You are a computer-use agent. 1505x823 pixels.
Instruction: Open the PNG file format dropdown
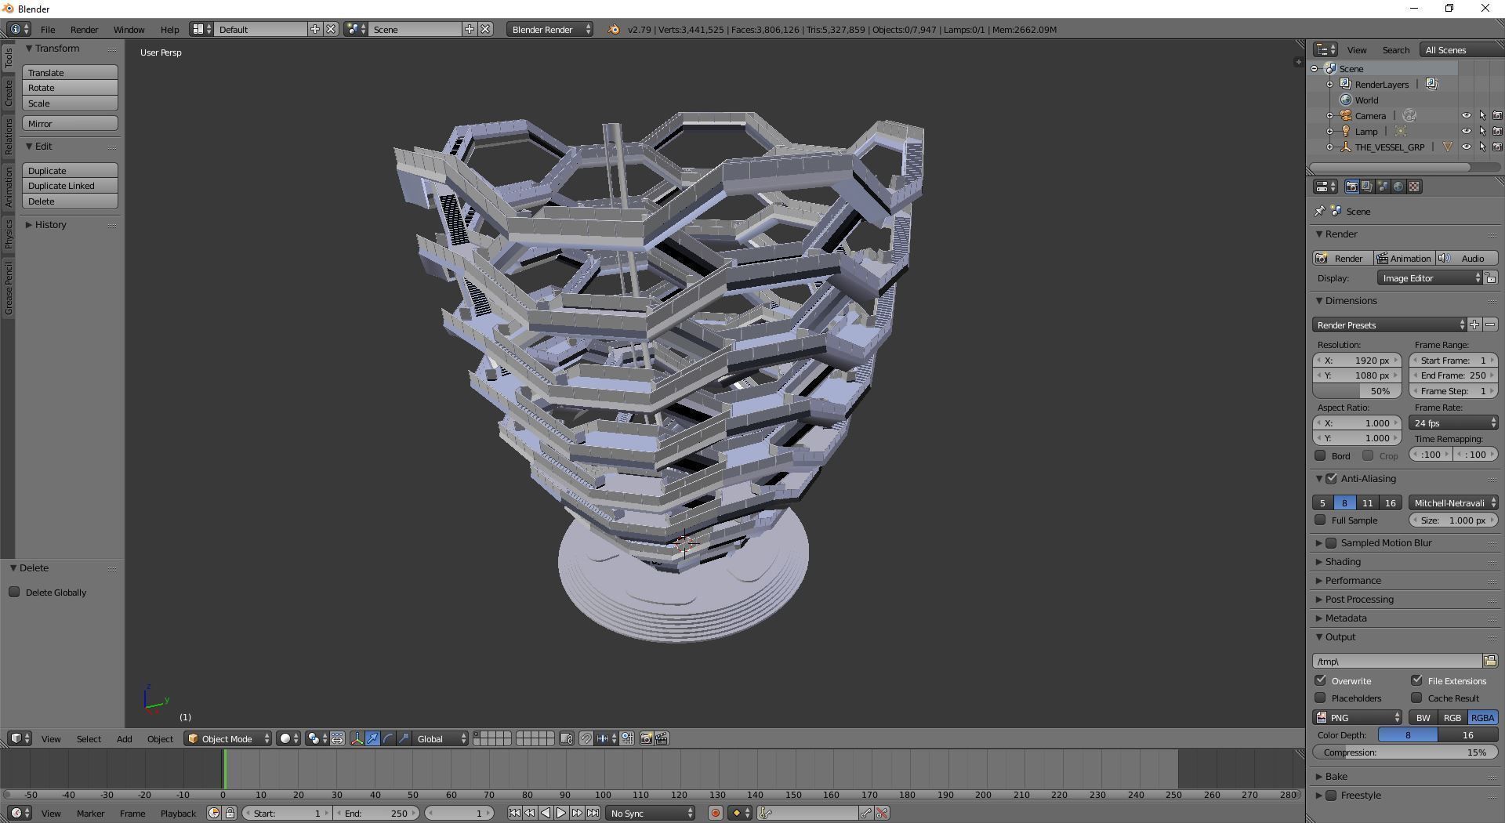tap(1358, 717)
